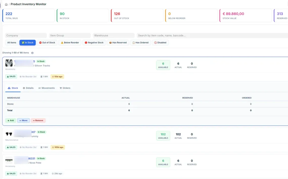Click the 'Showing 1-50 of 90 items' text
Image resolution: width=288 pixels, height=179 pixels.
[x=16, y=53]
